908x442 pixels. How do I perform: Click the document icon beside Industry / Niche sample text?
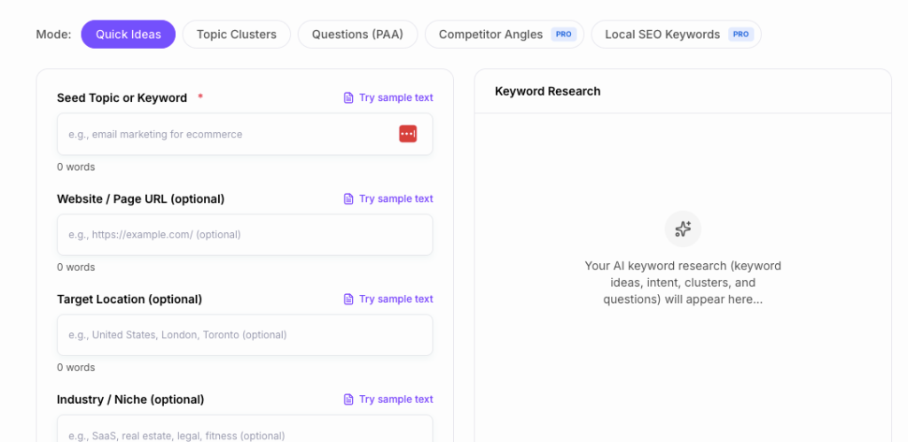[348, 399]
